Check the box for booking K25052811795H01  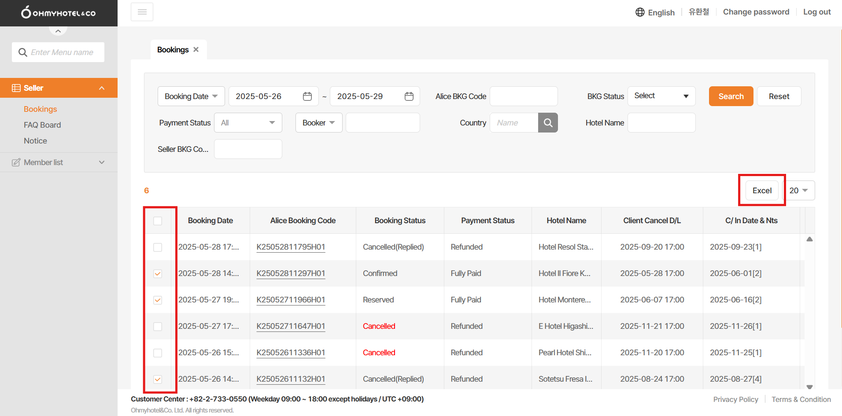pyautogui.click(x=158, y=247)
